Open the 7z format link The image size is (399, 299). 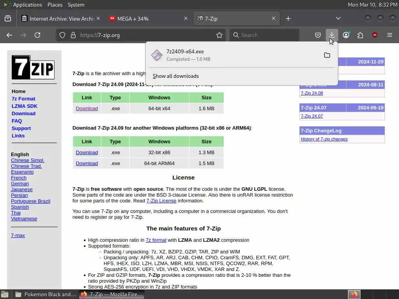click(156, 240)
